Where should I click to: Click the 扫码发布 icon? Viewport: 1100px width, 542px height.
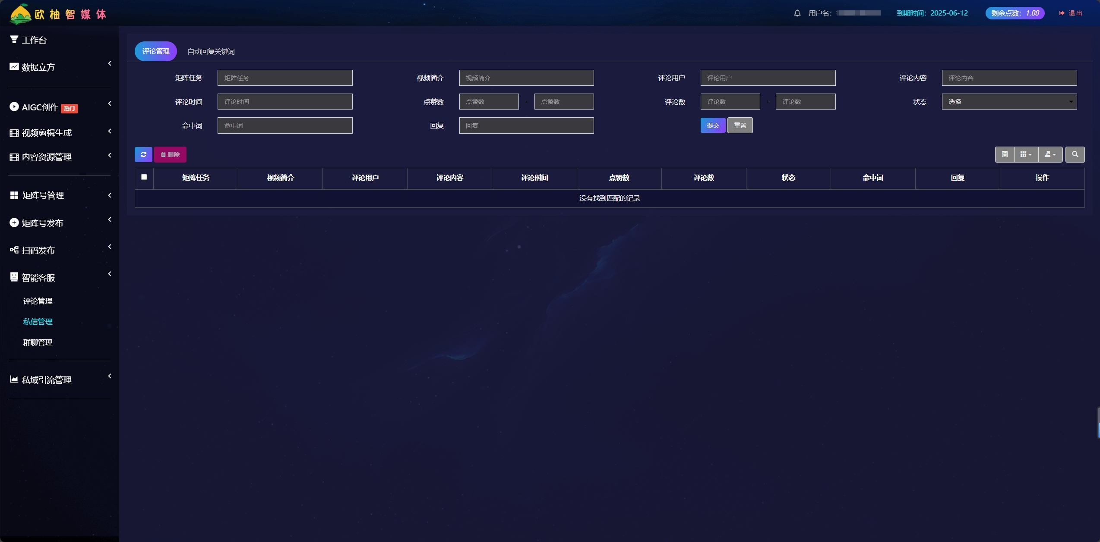click(14, 250)
